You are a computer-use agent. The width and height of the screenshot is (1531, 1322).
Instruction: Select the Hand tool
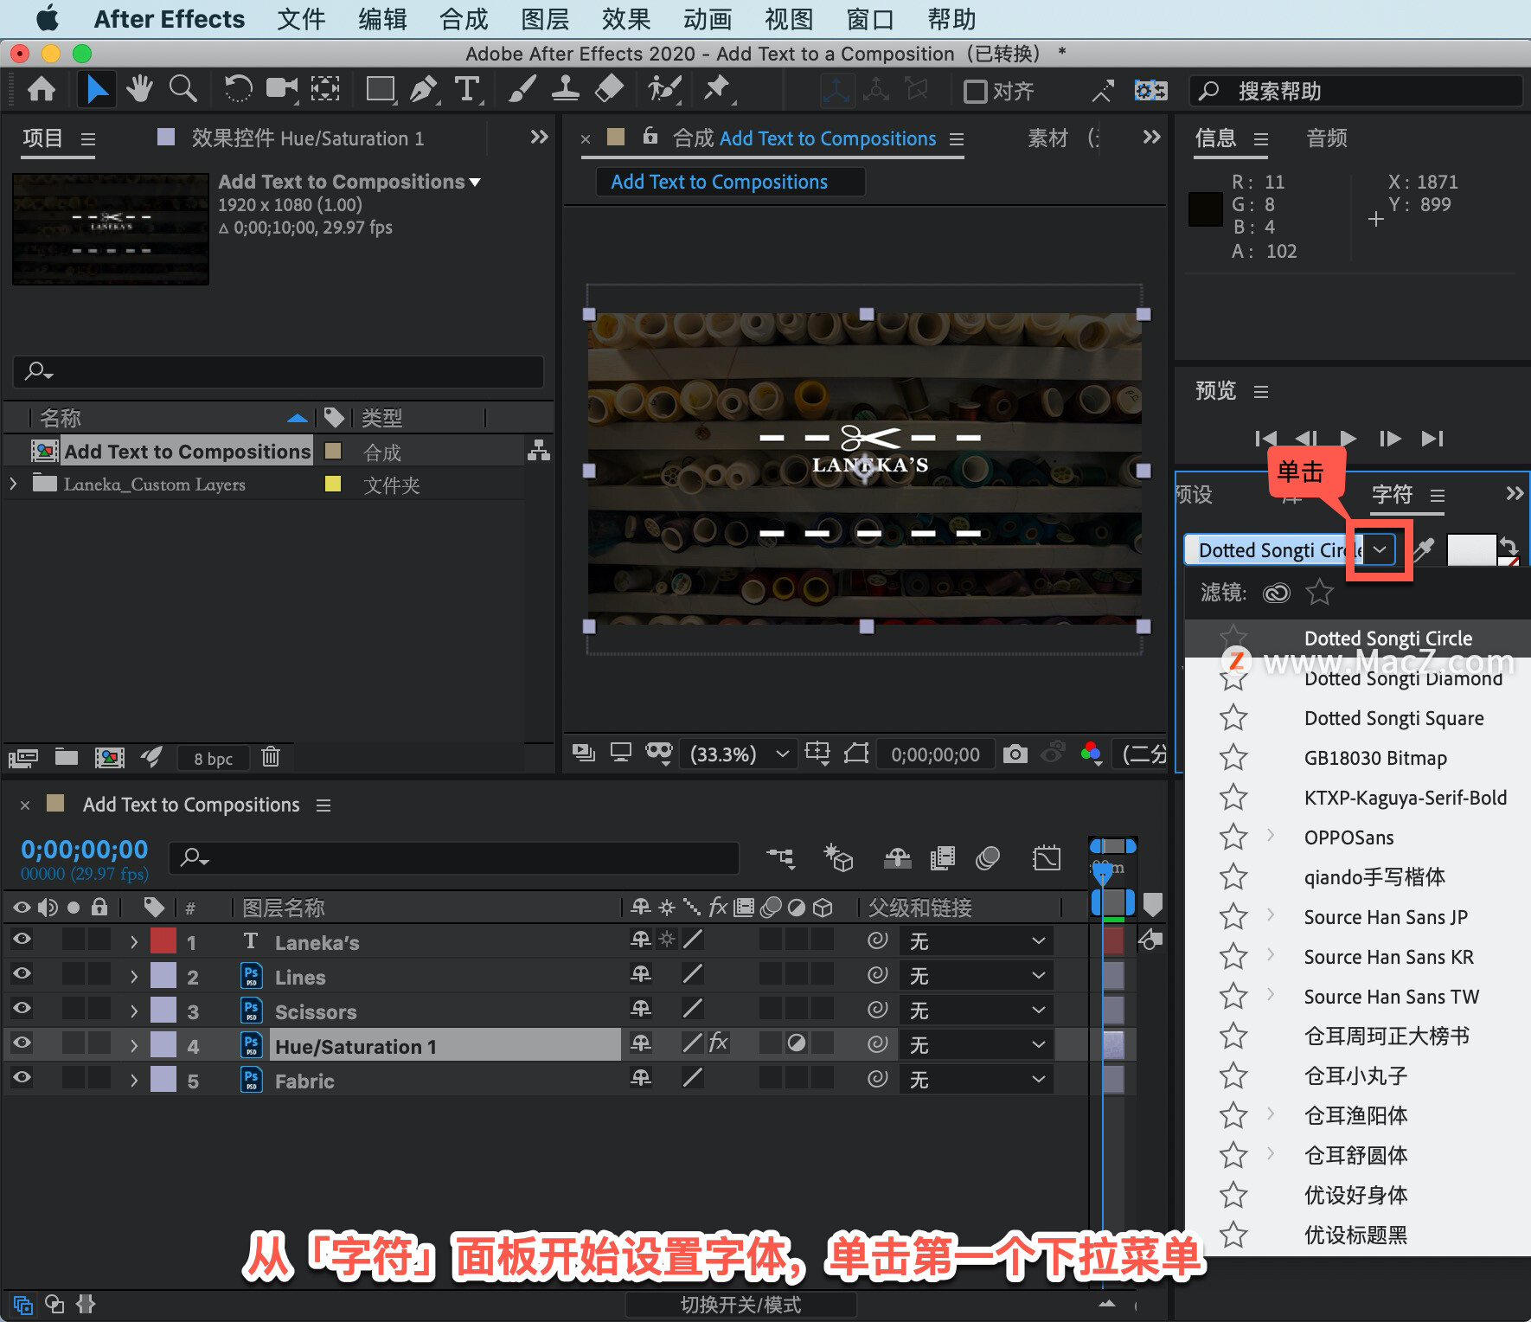(139, 88)
